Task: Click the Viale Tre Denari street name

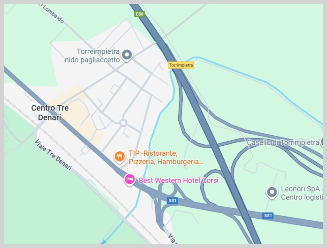Action: click(53, 154)
